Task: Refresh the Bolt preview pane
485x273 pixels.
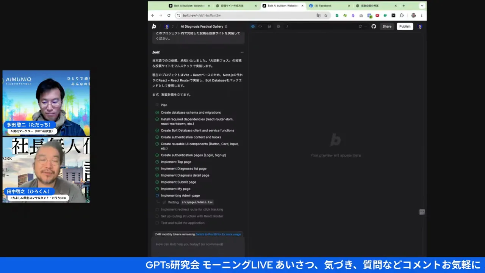Action: coord(361,27)
